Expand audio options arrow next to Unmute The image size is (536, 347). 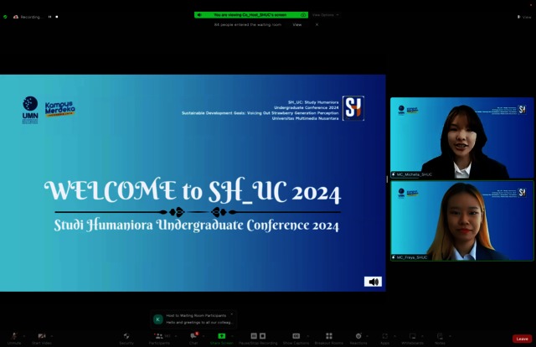tap(24, 336)
